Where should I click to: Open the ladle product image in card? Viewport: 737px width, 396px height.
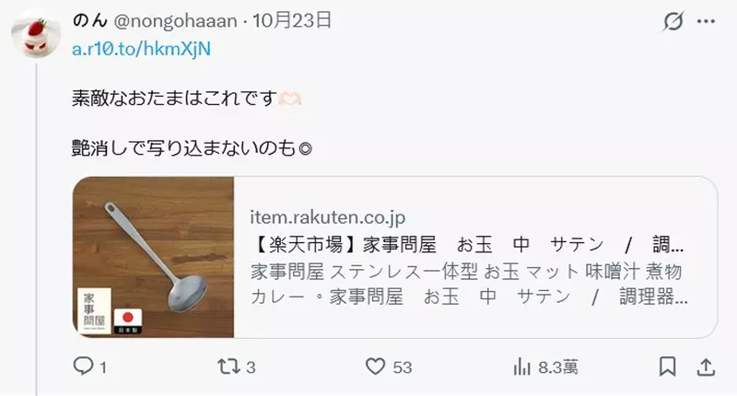pos(153,257)
